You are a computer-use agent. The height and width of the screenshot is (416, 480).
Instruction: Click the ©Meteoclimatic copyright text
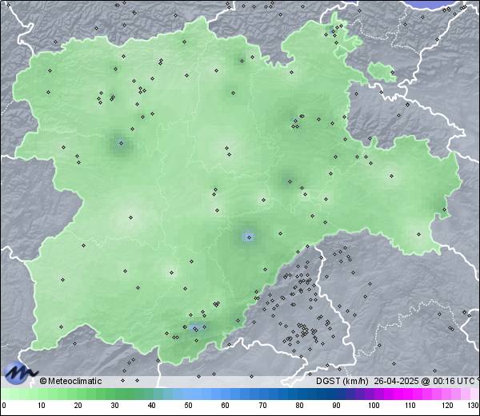(x=70, y=381)
